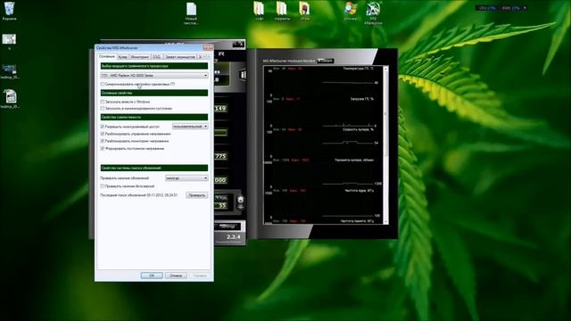Image resolution: width=571 pixels, height=321 pixels.
Task: Click the link/lock icon in Afterburner main window
Action: pos(240,200)
